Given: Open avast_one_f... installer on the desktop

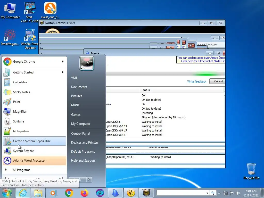Looking at the screenshot, I should (50, 10).
